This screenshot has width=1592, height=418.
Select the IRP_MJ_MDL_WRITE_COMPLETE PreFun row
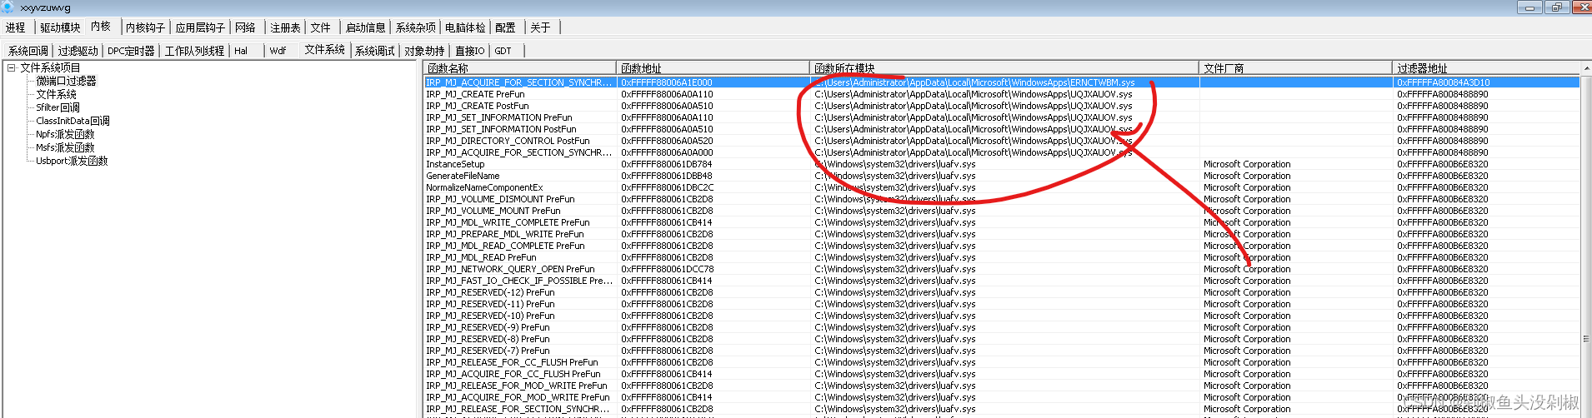click(1002, 222)
